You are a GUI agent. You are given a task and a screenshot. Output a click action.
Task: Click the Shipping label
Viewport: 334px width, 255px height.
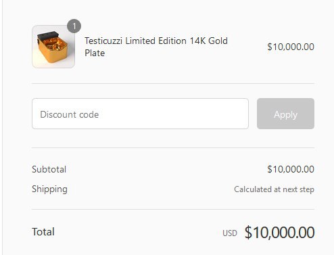[x=49, y=189]
